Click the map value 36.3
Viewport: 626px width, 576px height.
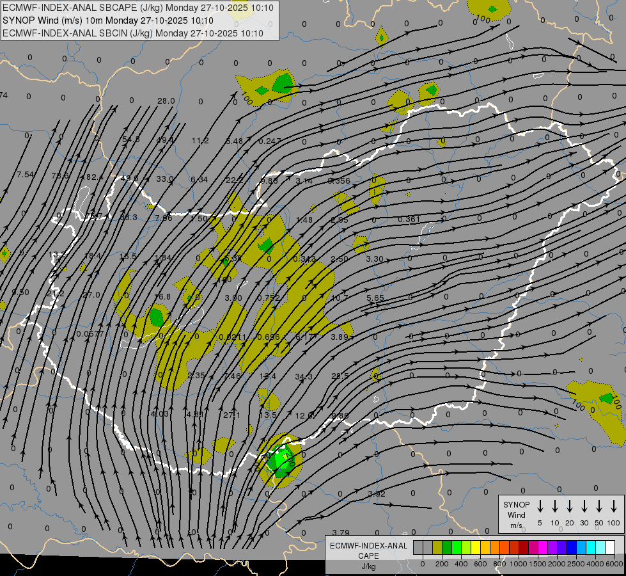pos(129,217)
